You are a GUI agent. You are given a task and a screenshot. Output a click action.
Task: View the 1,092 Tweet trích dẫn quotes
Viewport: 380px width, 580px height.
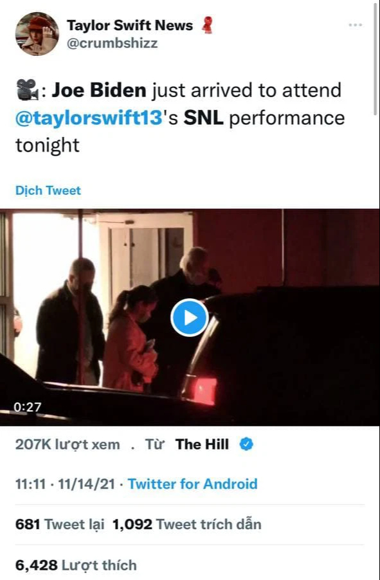(187, 524)
